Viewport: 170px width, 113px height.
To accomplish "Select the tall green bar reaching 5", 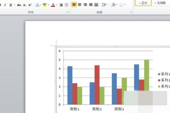I will click(x=146, y=75).
